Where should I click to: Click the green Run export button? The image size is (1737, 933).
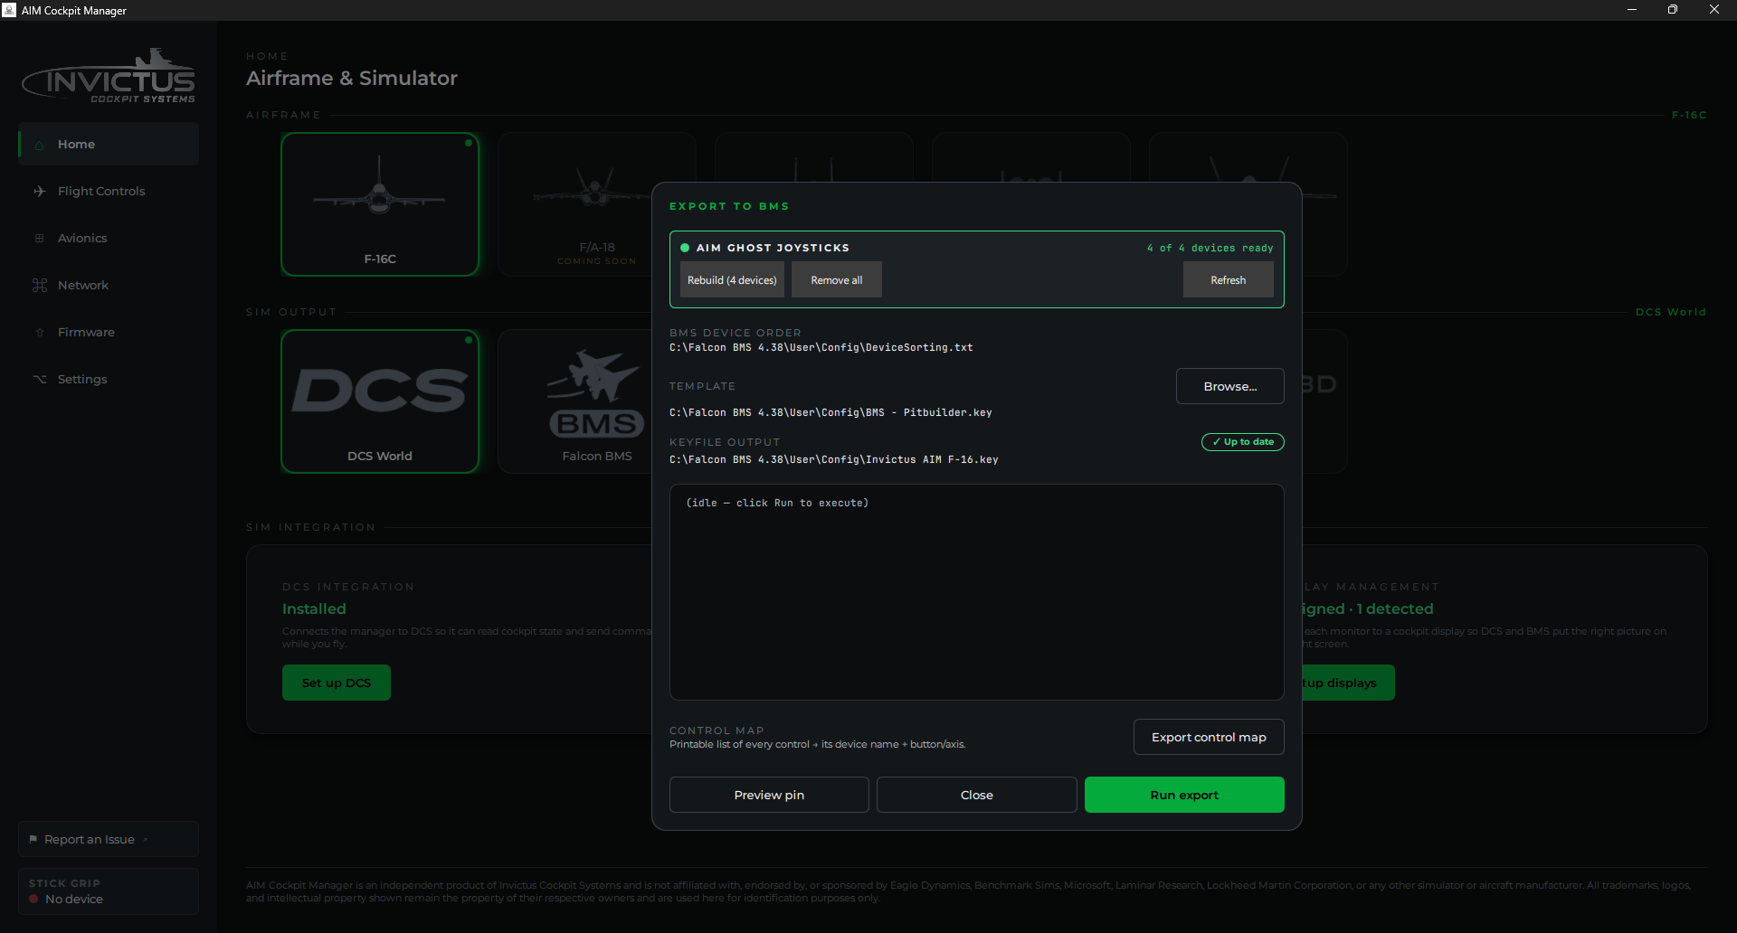click(x=1184, y=795)
